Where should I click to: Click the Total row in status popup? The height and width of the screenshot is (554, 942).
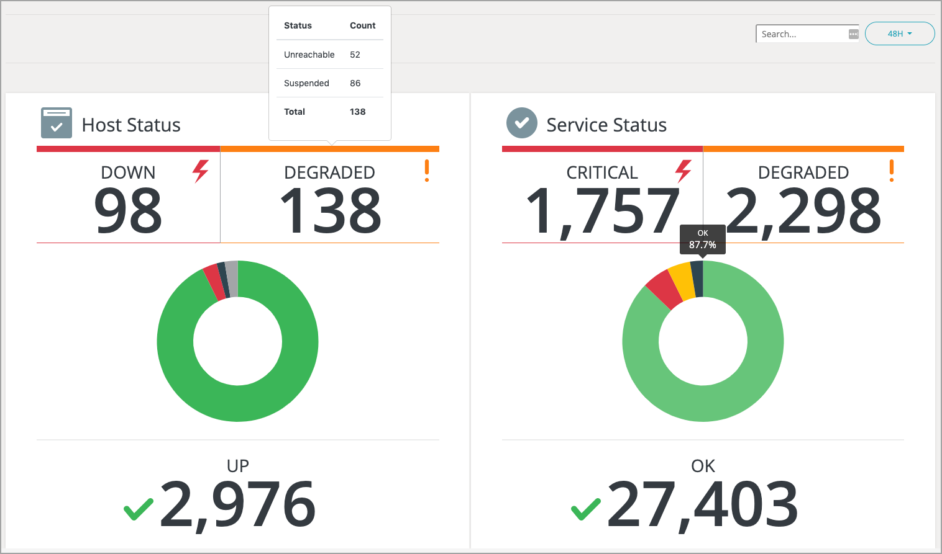point(330,112)
